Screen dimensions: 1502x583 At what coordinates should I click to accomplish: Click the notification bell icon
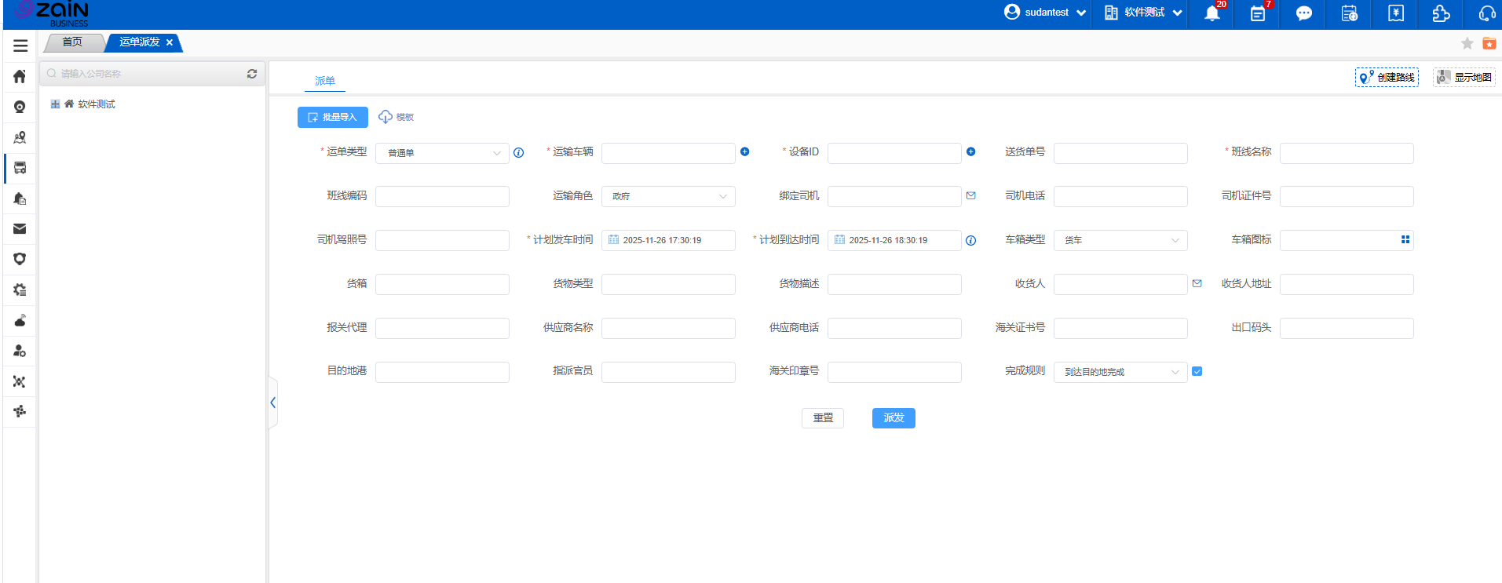1211,13
